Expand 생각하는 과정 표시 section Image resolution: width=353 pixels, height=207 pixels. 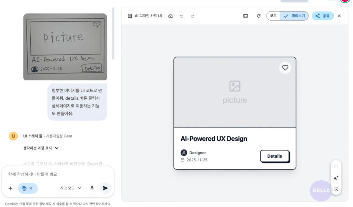(41, 148)
